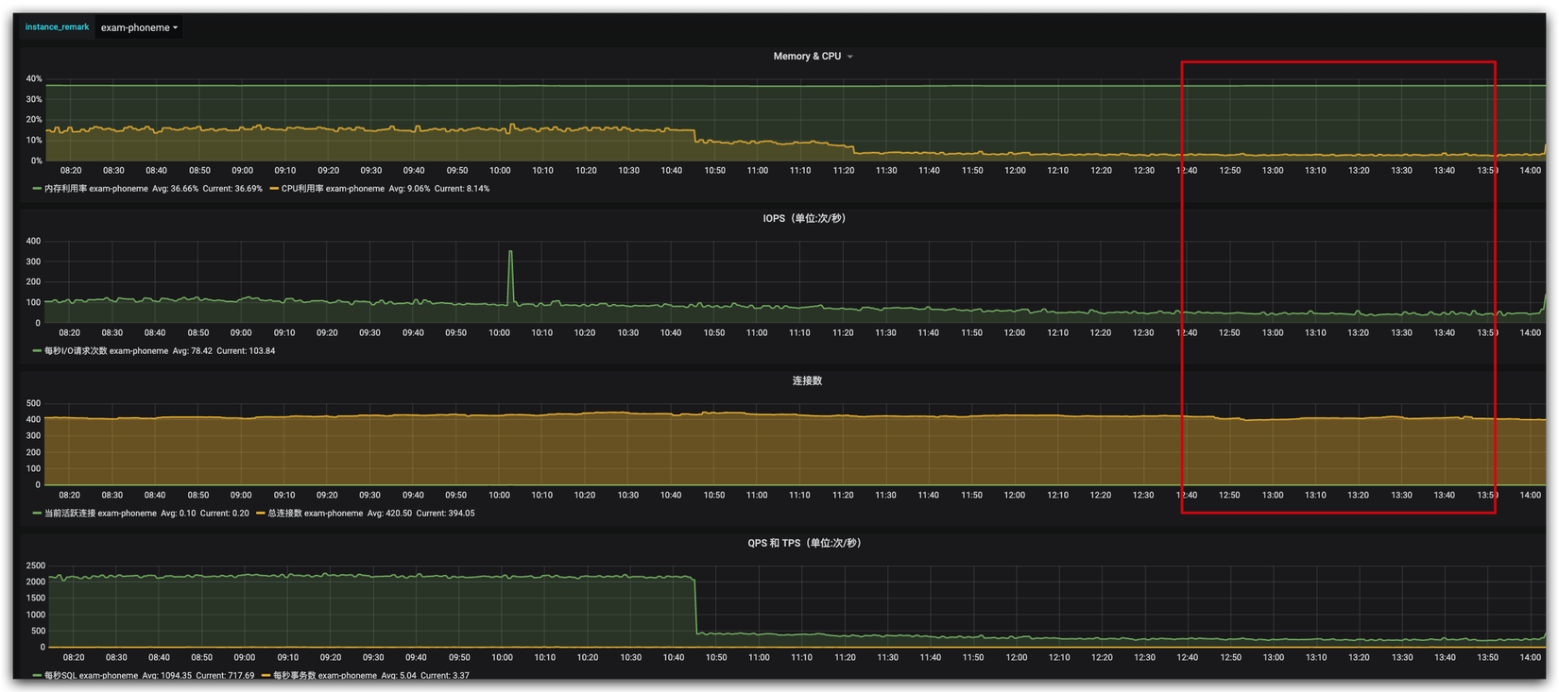Click the 连接数 panel title
Viewport: 1559px width, 692px height.
[x=807, y=381]
